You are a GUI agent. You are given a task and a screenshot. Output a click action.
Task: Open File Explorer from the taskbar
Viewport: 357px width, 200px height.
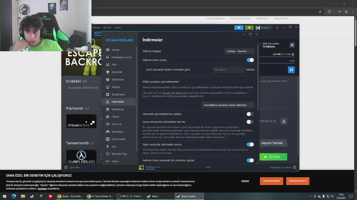tap(23, 196)
